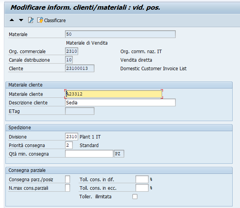Click the Classificare toolbar icon
This screenshot has height=208, width=240.
click(40, 20)
